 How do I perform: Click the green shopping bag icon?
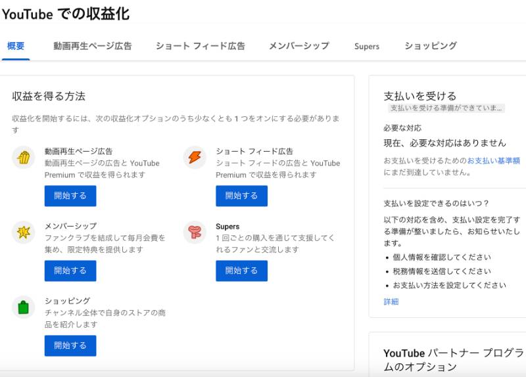[x=24, y=307]
